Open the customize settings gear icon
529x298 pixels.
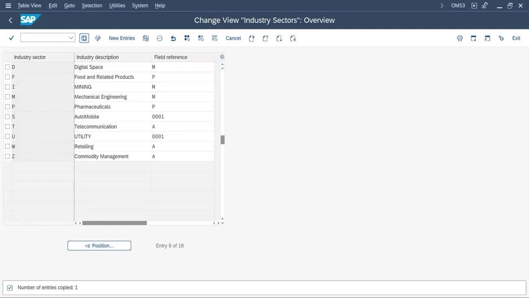pos(501,38)
